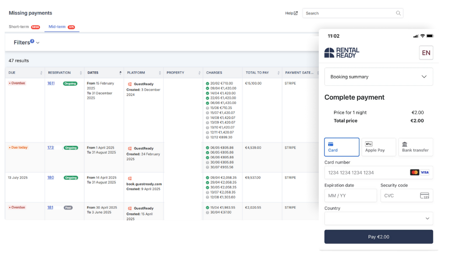Click the phone Wi-Fi status icon
449x255 pixels.
point(422,36)
